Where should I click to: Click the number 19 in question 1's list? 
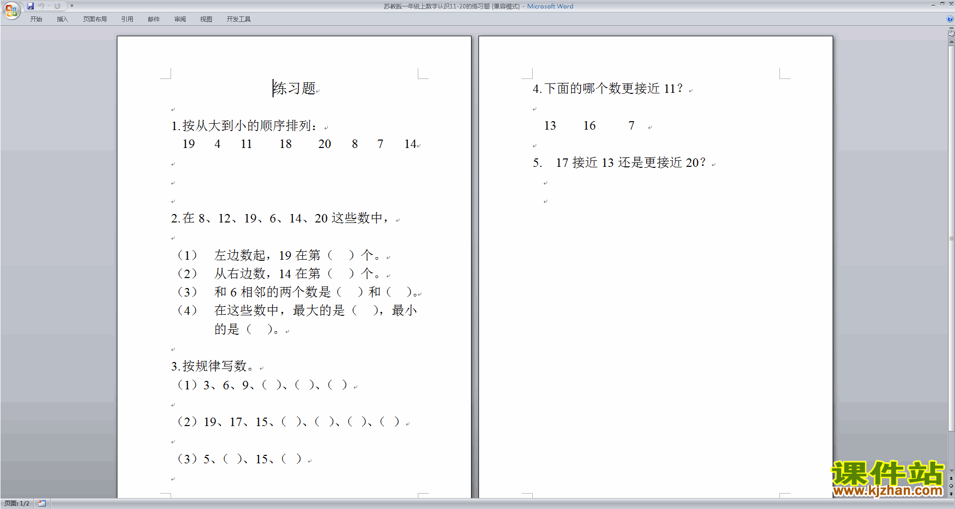coord(189,144)
